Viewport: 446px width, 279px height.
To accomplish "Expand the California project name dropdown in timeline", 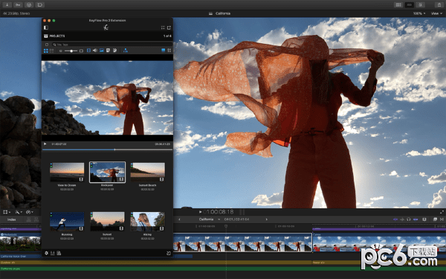I will coord(219,219).
